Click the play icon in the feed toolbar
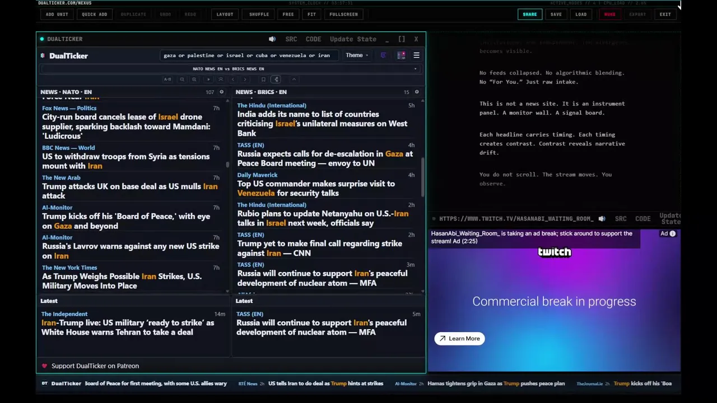Image resolution: width=717 pixels, height=403 pixels. tap(208, 79)
